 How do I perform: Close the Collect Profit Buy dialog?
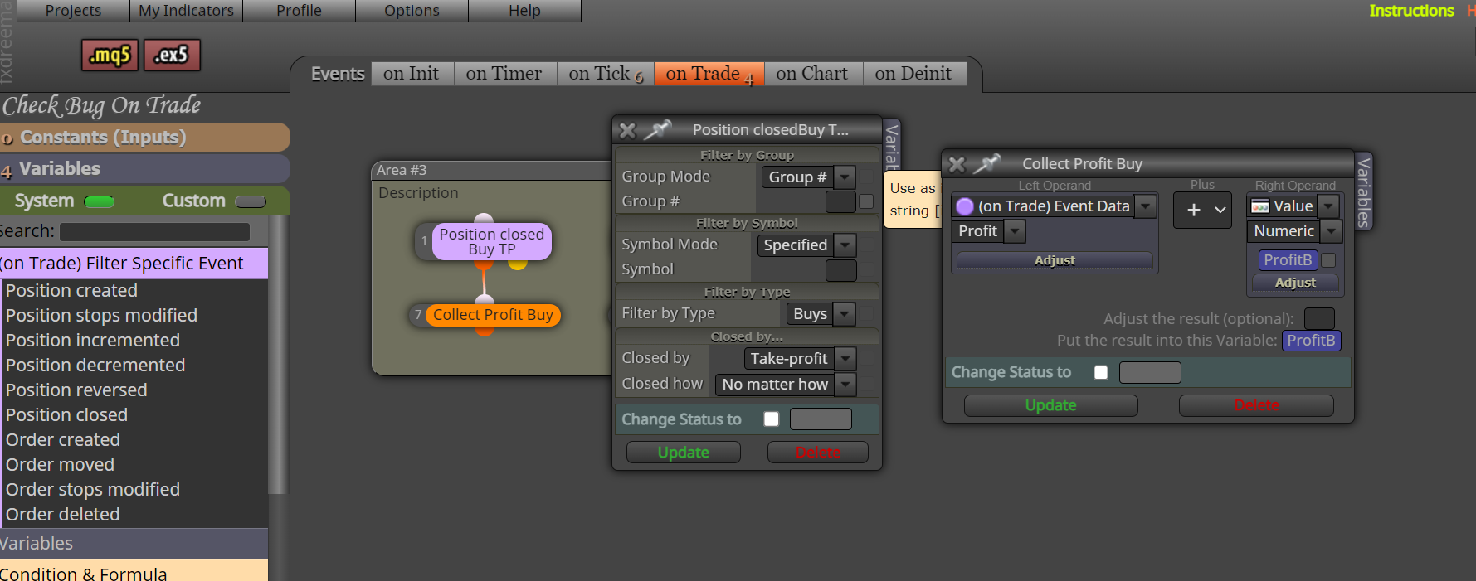[x=957, y=164]
